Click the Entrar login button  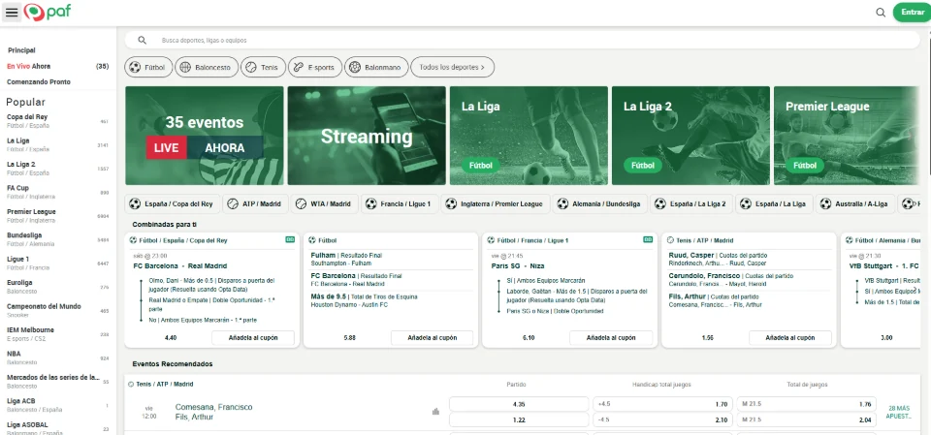tap(912, 13)
